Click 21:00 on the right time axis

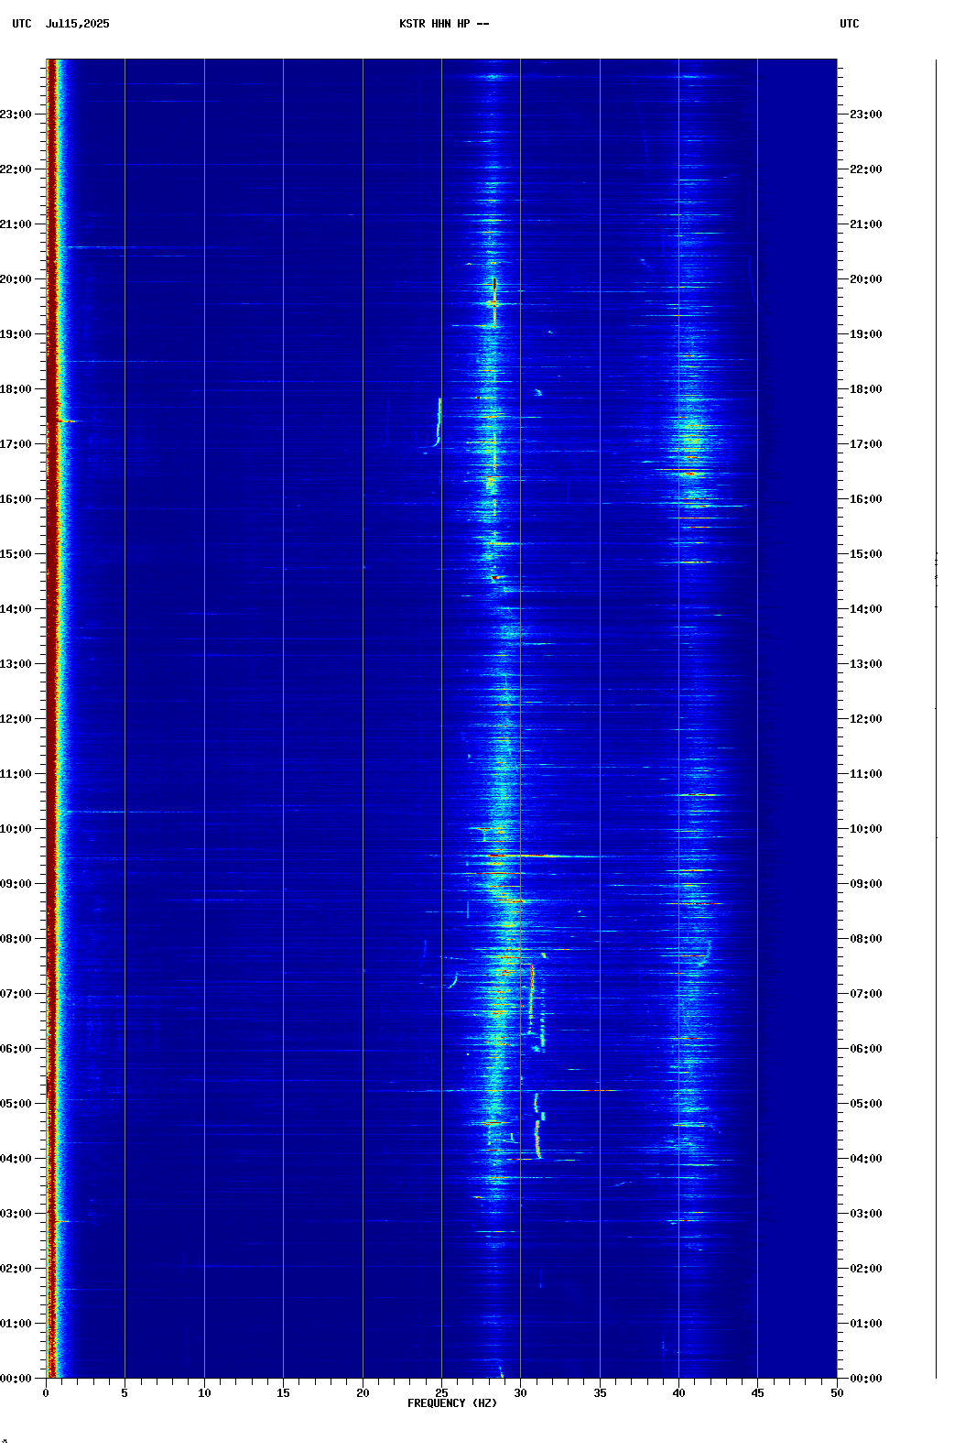click(866, 224)
